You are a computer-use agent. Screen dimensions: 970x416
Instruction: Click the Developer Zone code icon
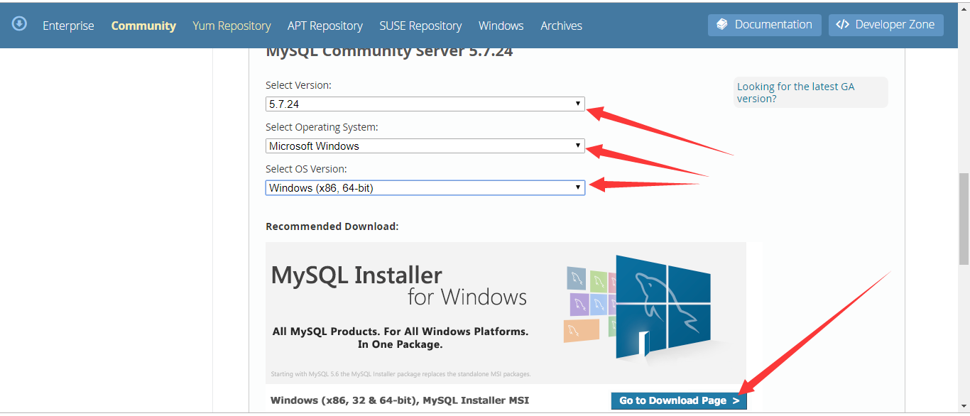coord(842,24)
